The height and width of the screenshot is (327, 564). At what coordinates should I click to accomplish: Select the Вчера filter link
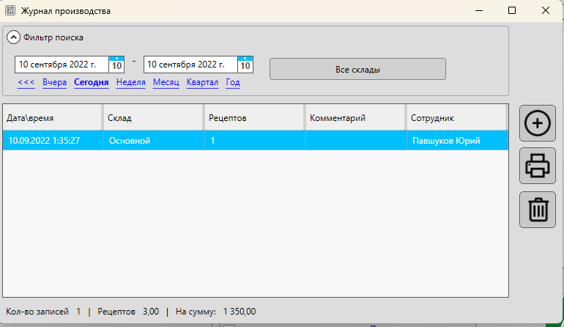[54, 83]
